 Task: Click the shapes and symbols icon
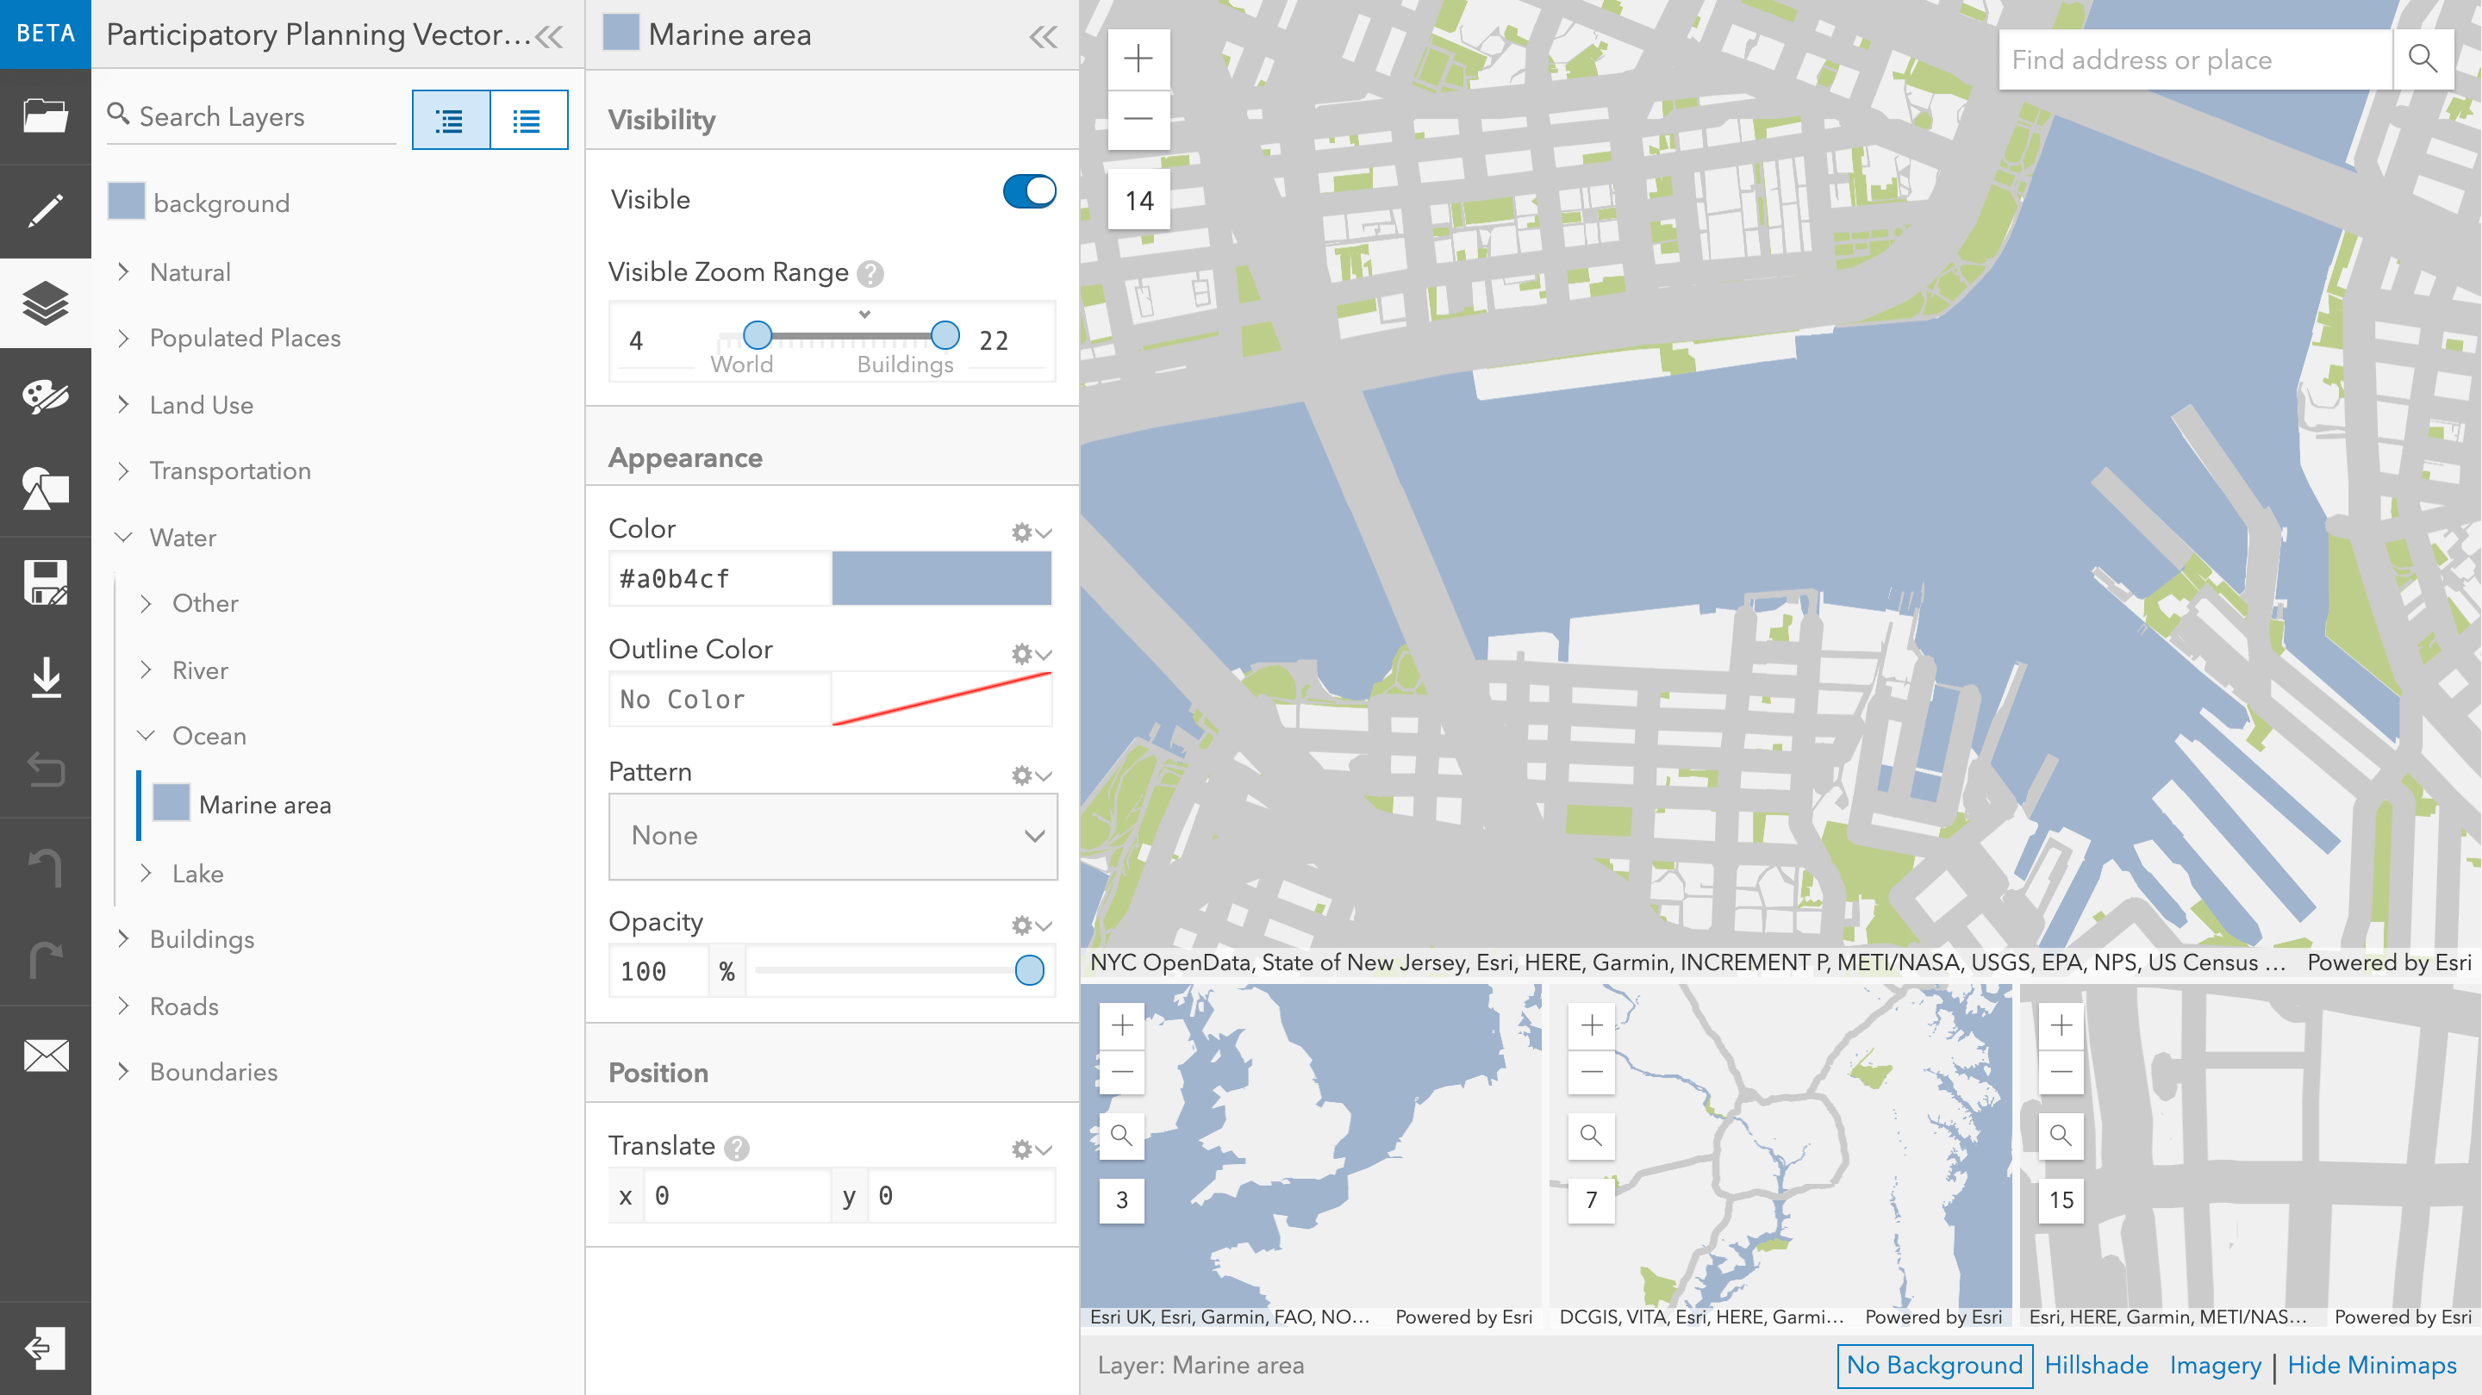point(46,489)
